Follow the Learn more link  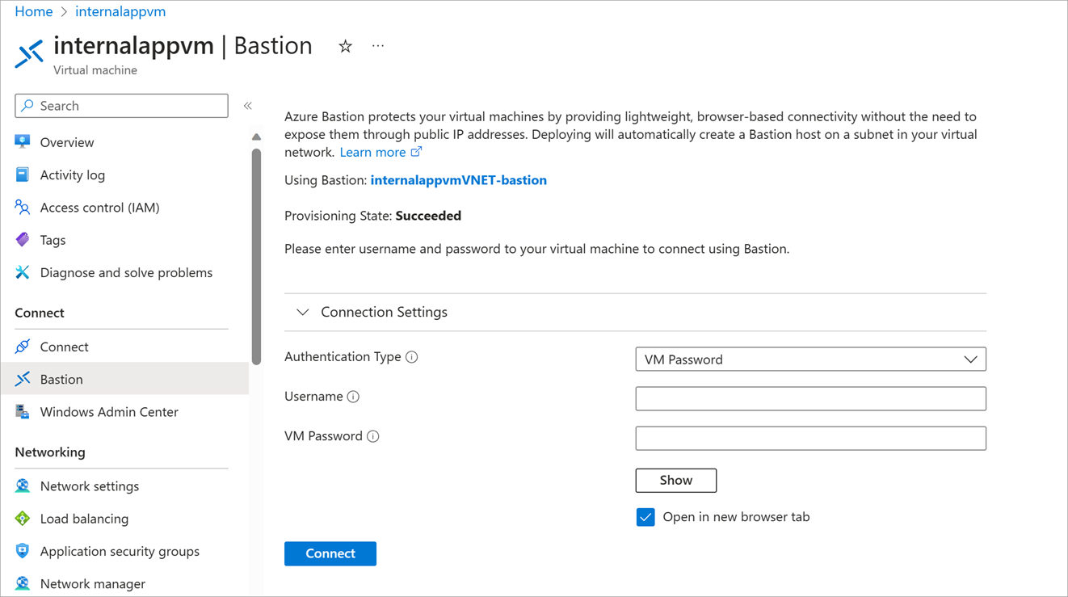[372, 152]
